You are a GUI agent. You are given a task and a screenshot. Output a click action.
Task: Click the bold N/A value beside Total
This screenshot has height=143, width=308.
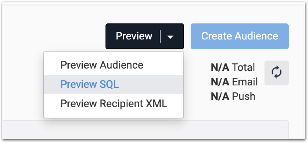coord(220,67)
